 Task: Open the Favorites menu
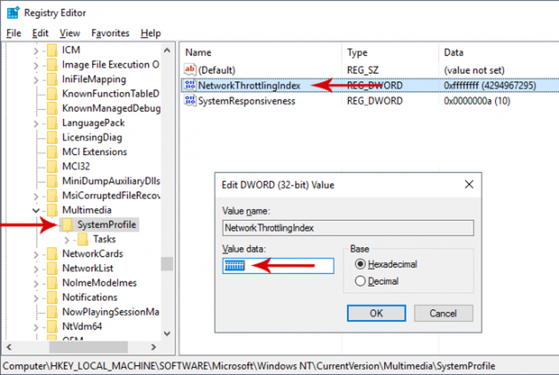[x=110, y=33]
